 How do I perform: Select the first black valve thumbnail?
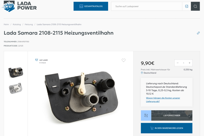pyautogui.click(x=16, y=72)
